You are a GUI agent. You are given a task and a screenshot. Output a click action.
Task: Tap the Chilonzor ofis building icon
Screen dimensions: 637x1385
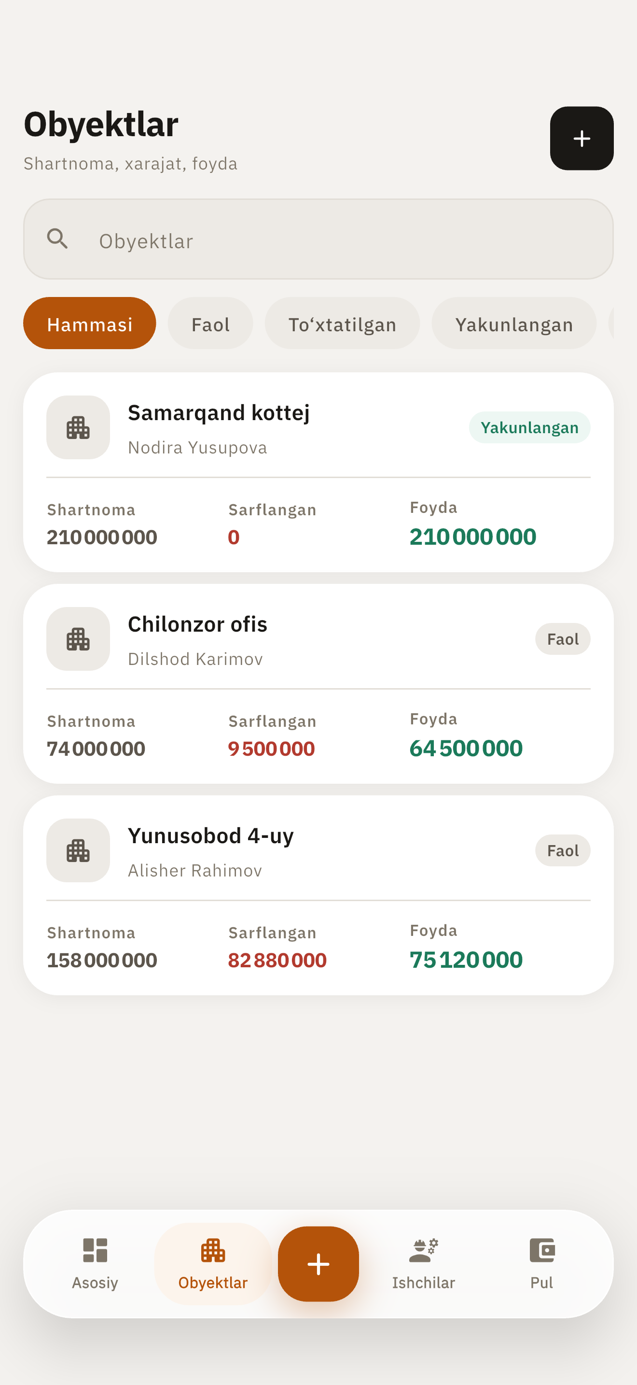[x=78, y=639]
